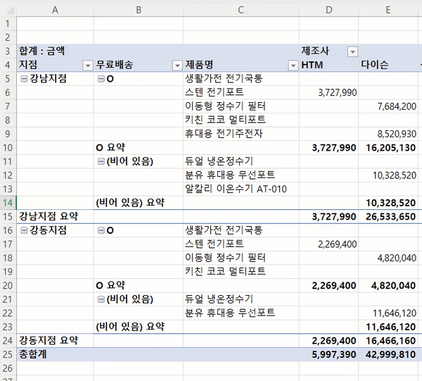Select row 25 header
Screen dimensions: 422x381
click(8, 354)
